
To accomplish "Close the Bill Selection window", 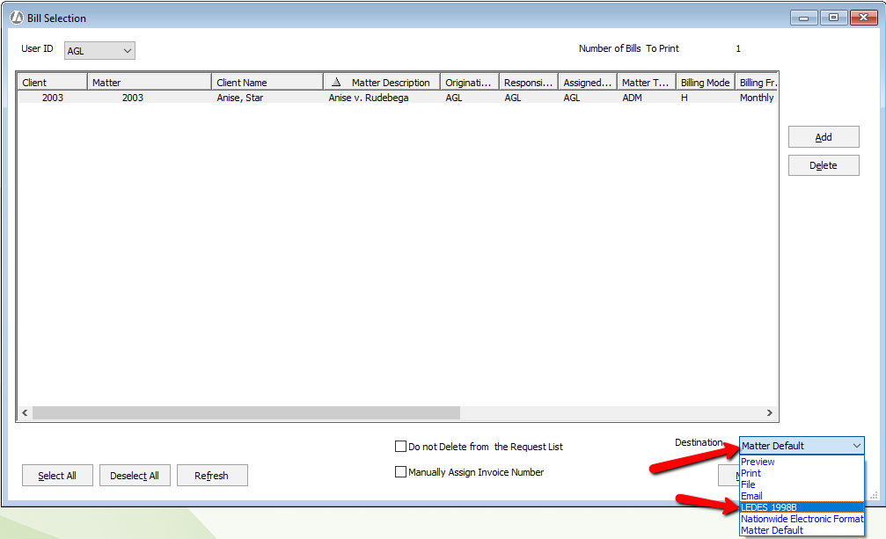I will point(863,18).
